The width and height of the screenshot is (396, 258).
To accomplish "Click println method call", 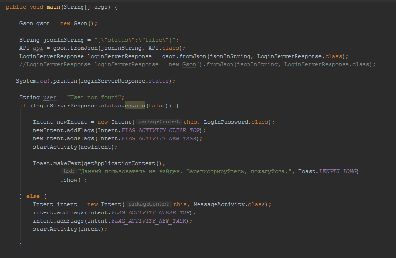I will coord(65,81).
